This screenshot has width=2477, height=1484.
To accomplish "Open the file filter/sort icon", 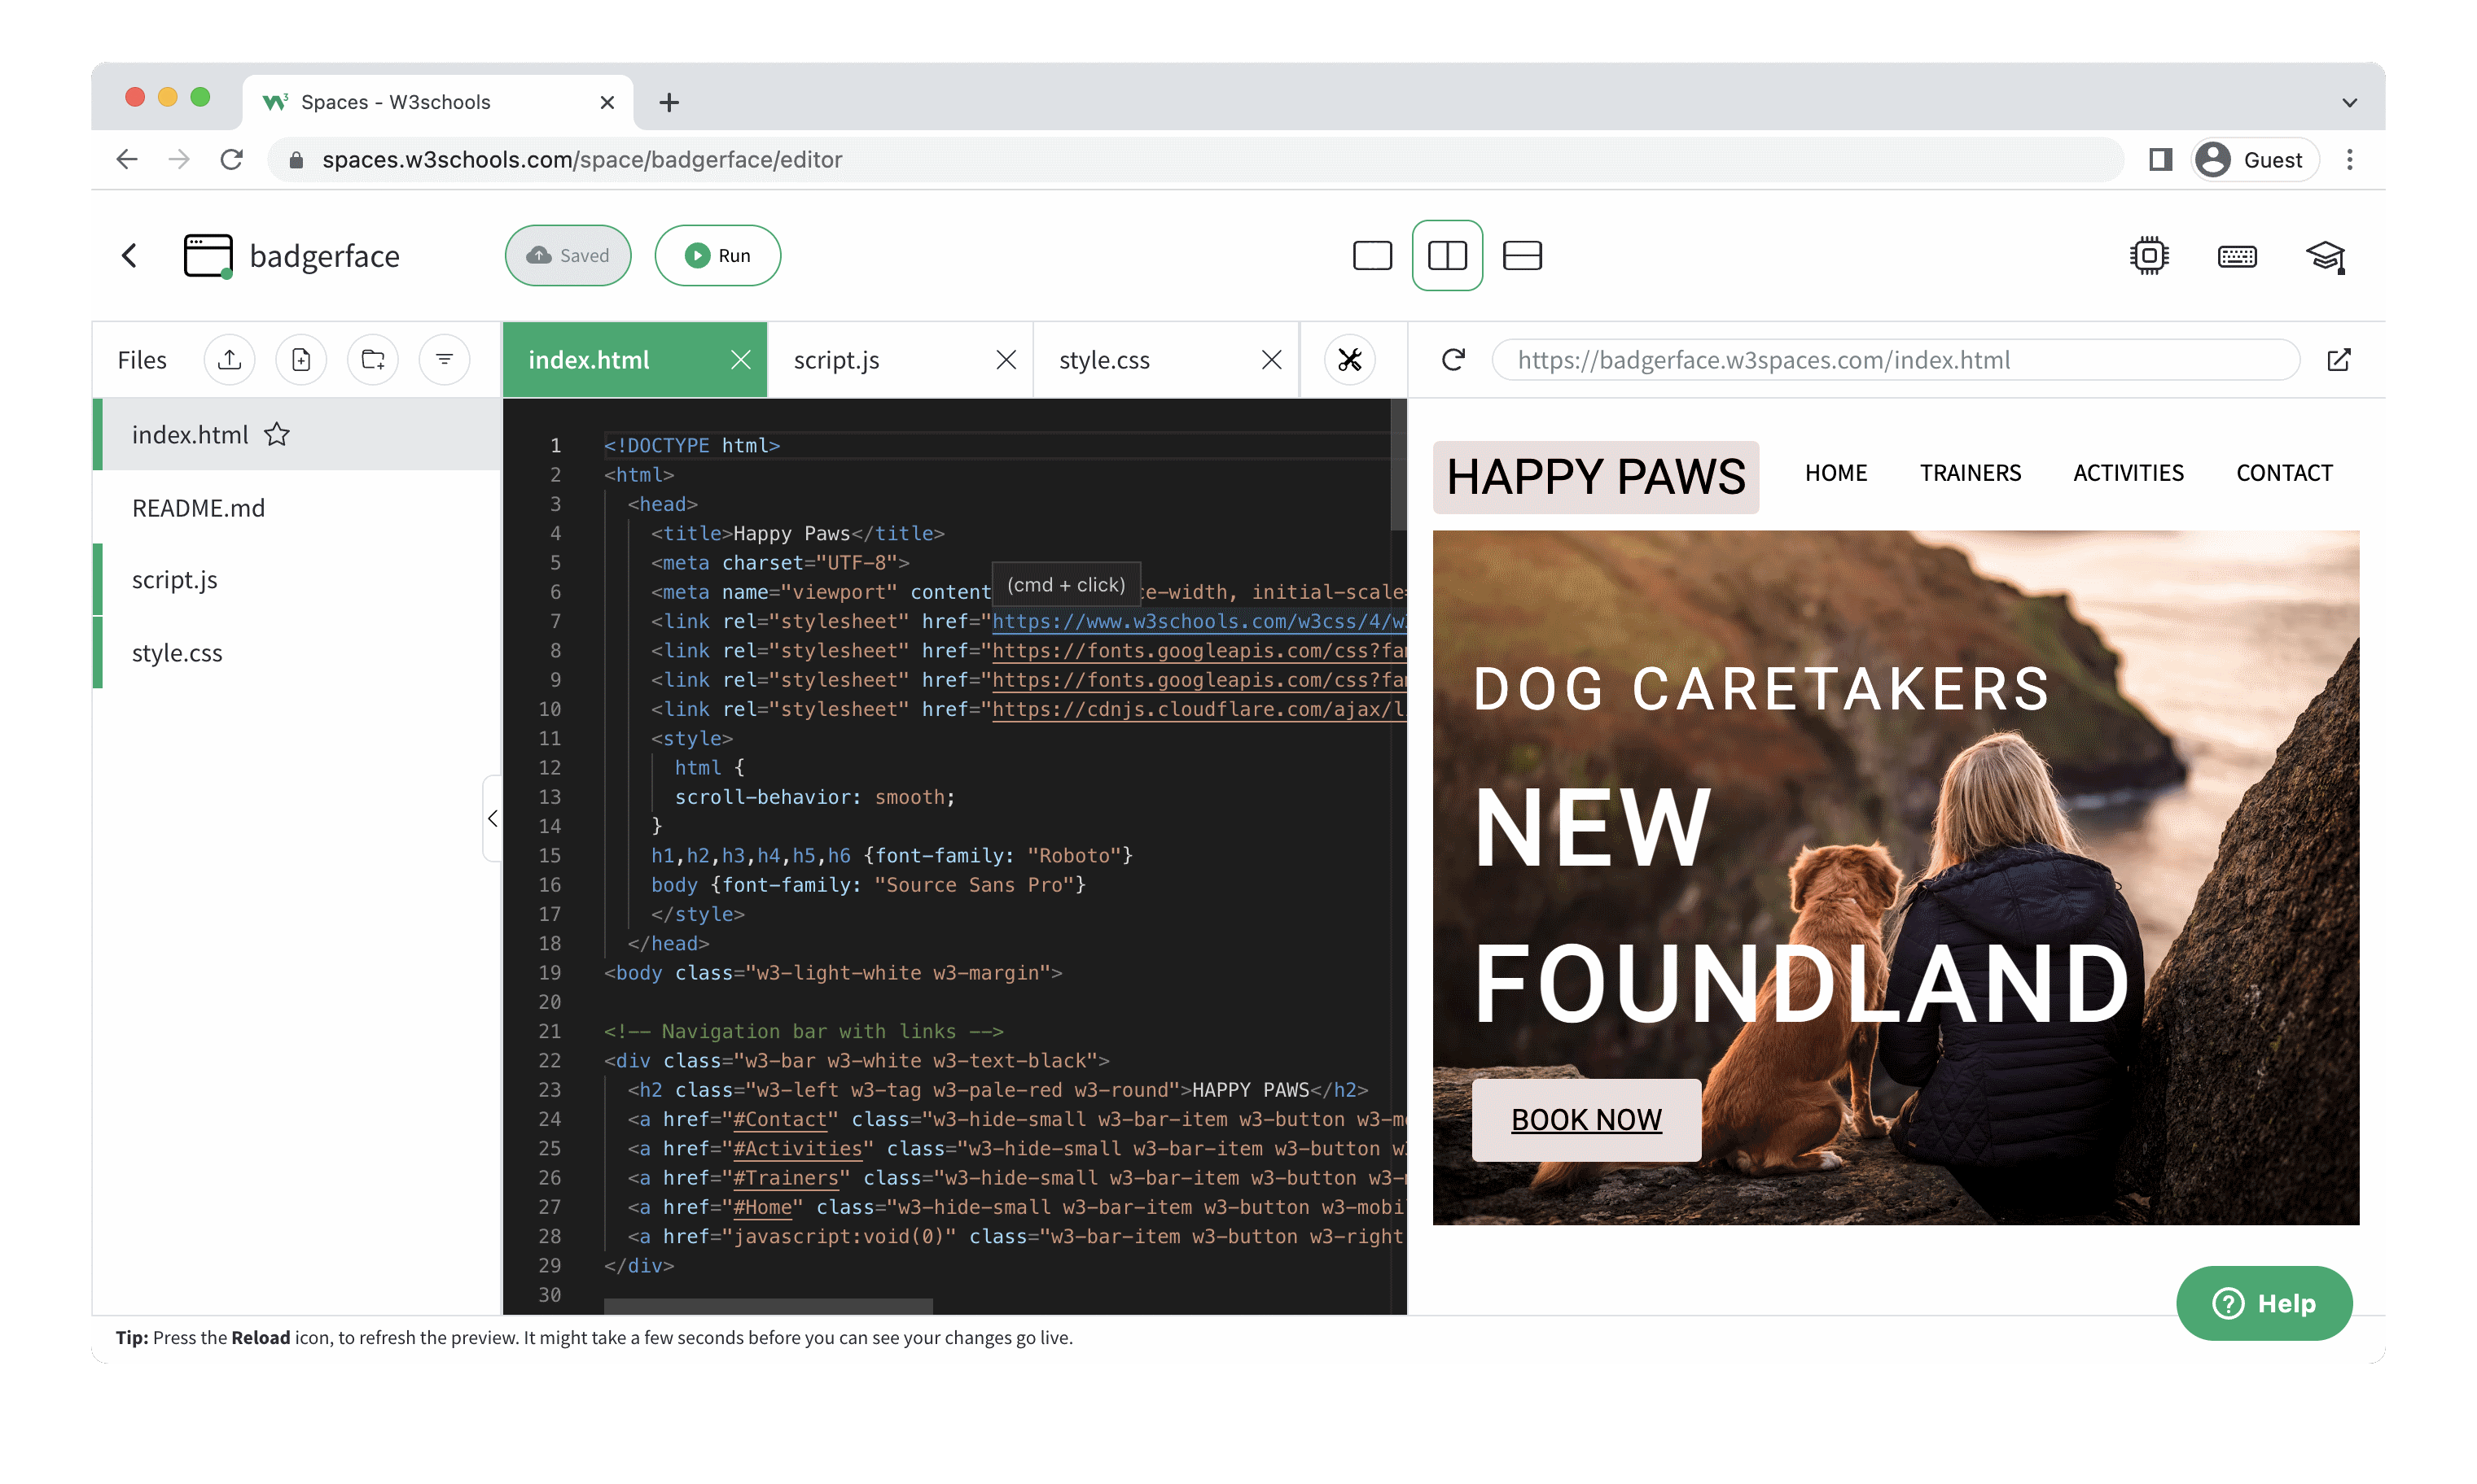I will pyautogui.click(x=445, y=360).
